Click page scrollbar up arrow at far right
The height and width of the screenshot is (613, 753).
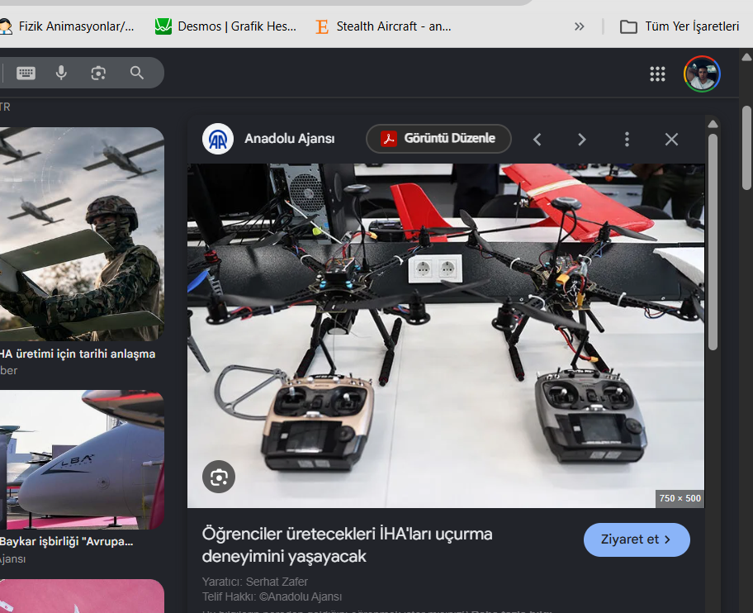(746, 57)
